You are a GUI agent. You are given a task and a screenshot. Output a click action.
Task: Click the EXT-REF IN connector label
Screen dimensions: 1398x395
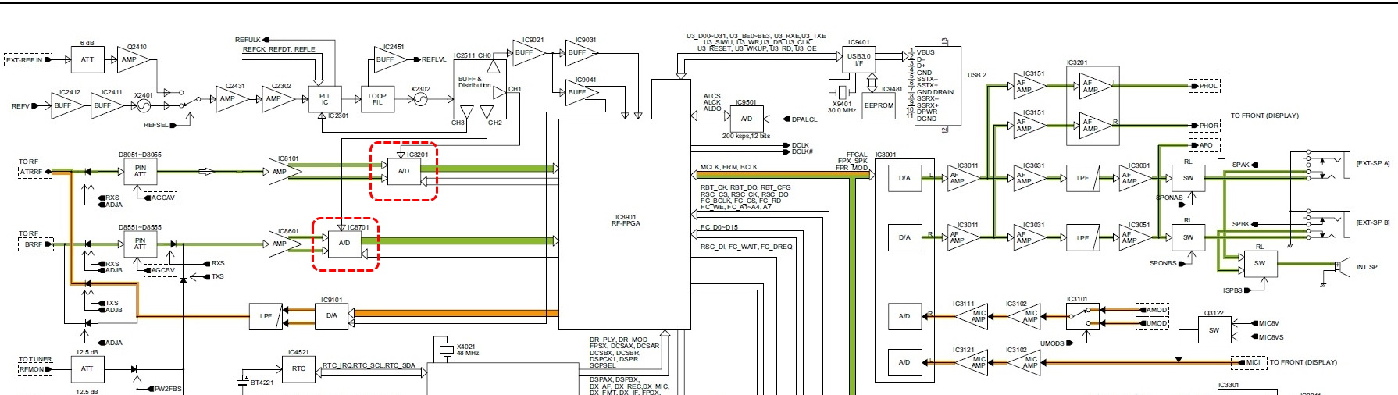[27, 59]
